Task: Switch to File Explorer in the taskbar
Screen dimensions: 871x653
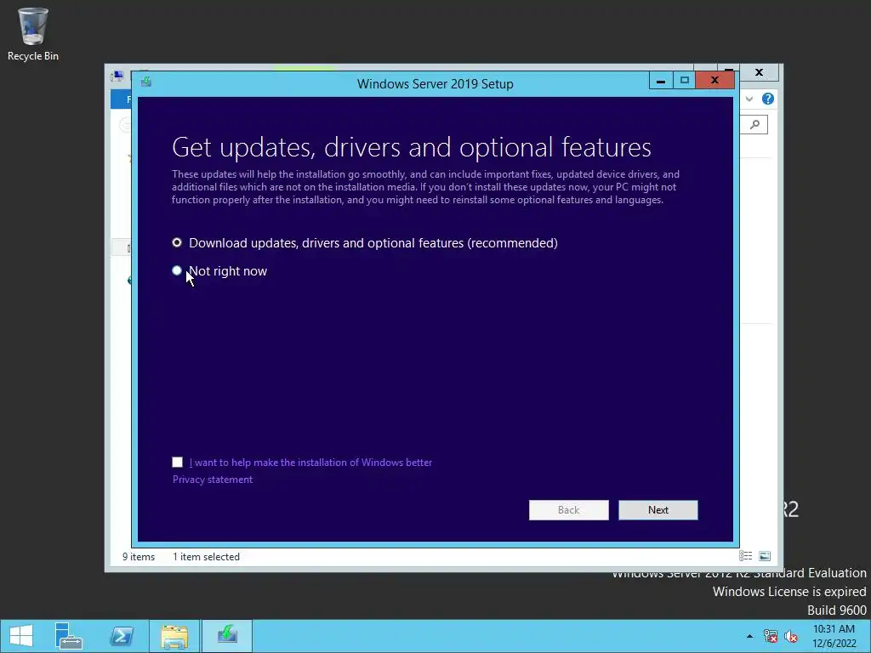Action: [174, 636]
